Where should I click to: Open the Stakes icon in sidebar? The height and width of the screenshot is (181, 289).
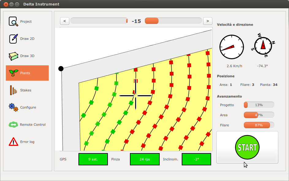coord(13,90)
